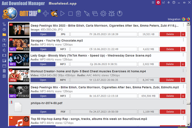This screenshot has width=192, height=128.
Task: Click the plus icon to add a new download
Action: [46, 14]
